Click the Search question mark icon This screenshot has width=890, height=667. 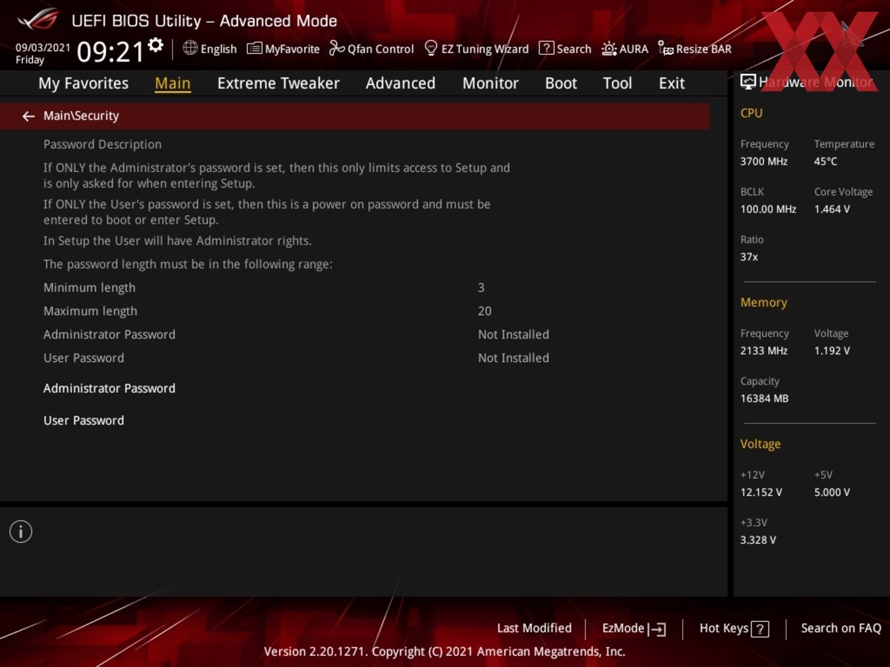pyautogui.click(x=546, y=48)
